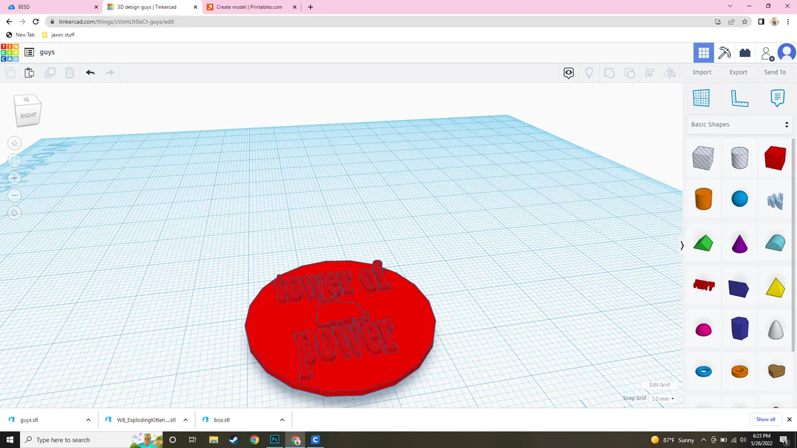Click the Import button

pyautogui.click(x=702, y=72)
